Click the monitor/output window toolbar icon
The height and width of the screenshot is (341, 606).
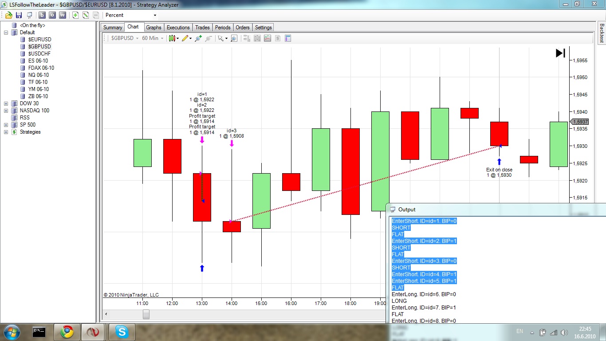click(29, 15)
